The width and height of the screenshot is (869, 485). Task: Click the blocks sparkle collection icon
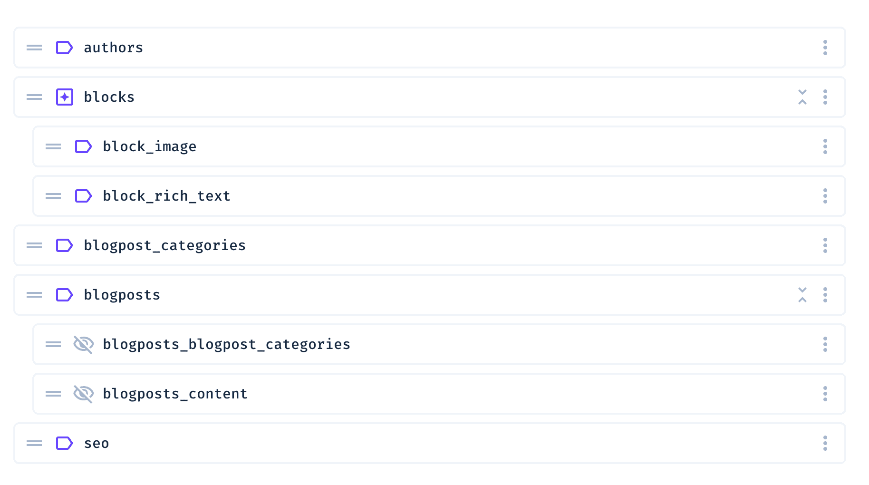(64, 97)
